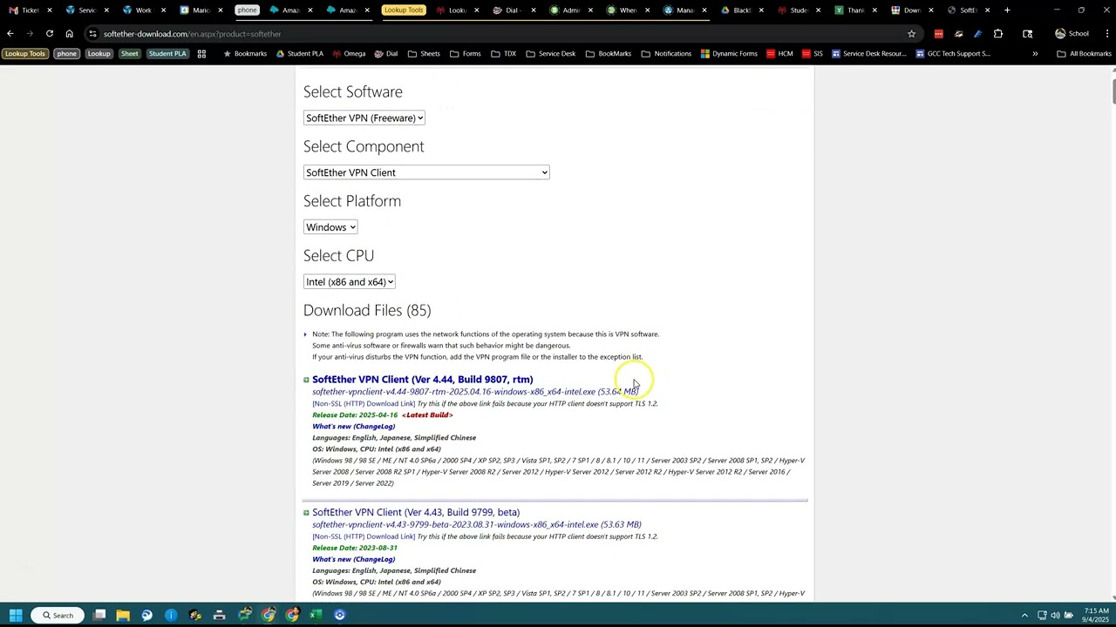Open the Omega bookmark

pyautogui.click(x=349, y=54)
